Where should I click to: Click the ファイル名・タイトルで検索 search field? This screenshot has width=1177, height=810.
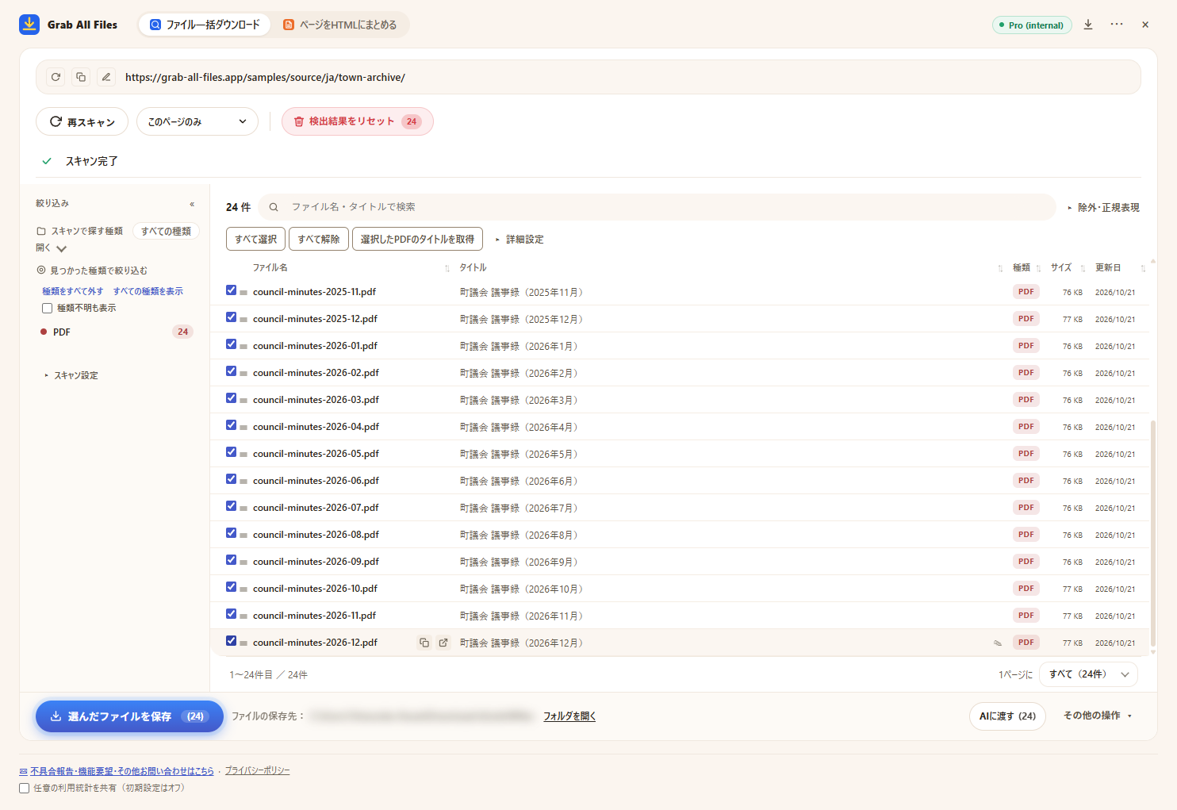click(x=657, y=207)
